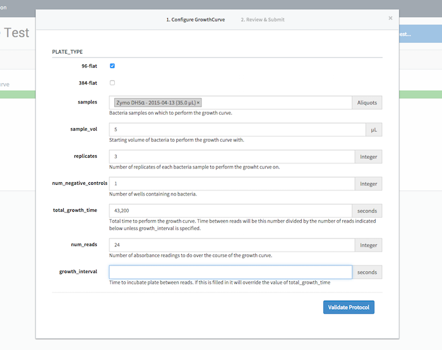Close the Configure GrowthCurve dialog
Viewport: 442px width, 350px height.
(x=390, y=18)
